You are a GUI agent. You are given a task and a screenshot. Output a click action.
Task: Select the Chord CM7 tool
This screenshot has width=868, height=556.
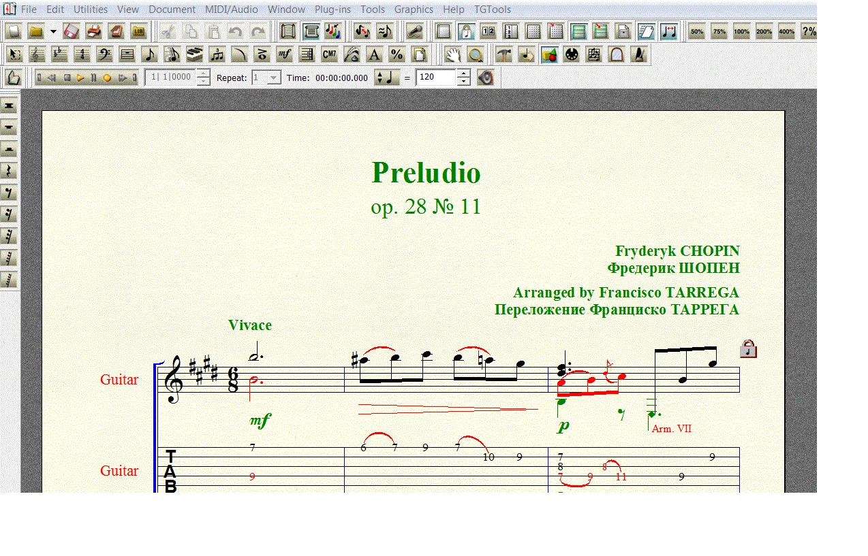(x=330, y=55)
